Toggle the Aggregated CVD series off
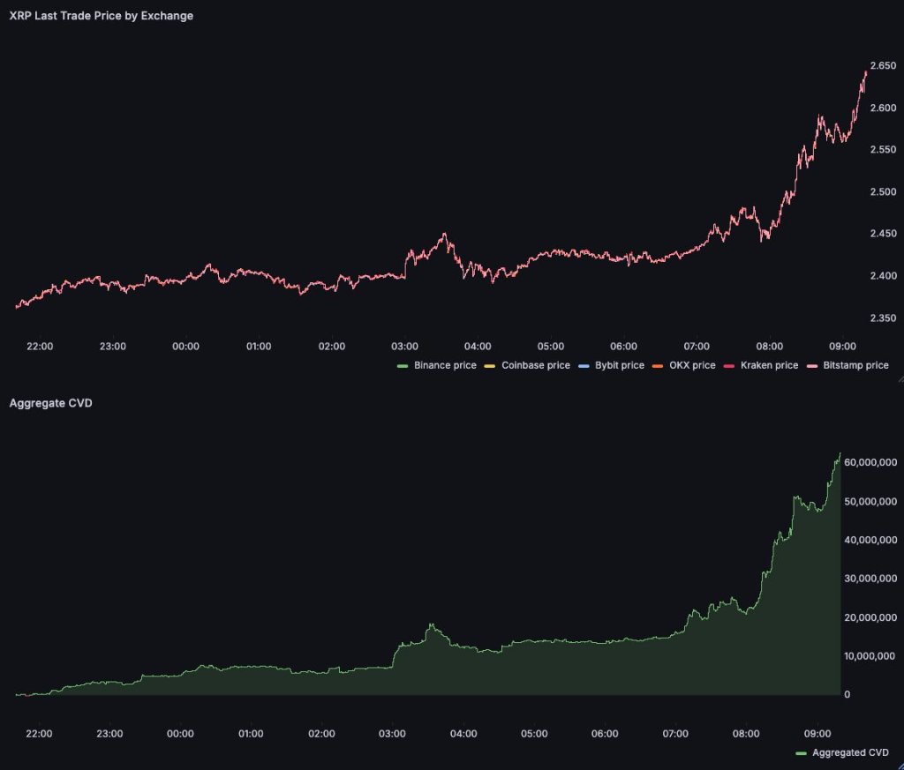Image resolution: width=904 pixels, height=770 pixels. click(x=837, y=753)
